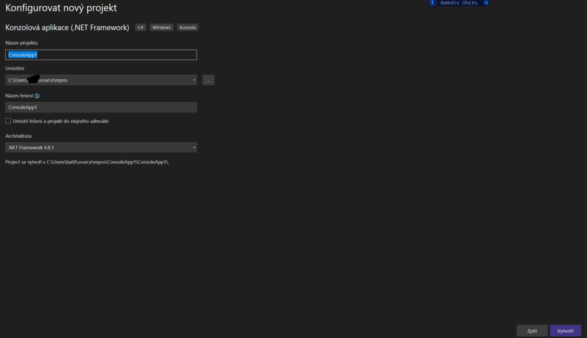Expand the Umístění location dropdown arrow

pos(194,80)
